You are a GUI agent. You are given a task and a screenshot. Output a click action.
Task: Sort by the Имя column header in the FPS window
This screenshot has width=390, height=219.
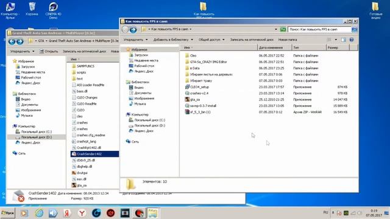219,47
